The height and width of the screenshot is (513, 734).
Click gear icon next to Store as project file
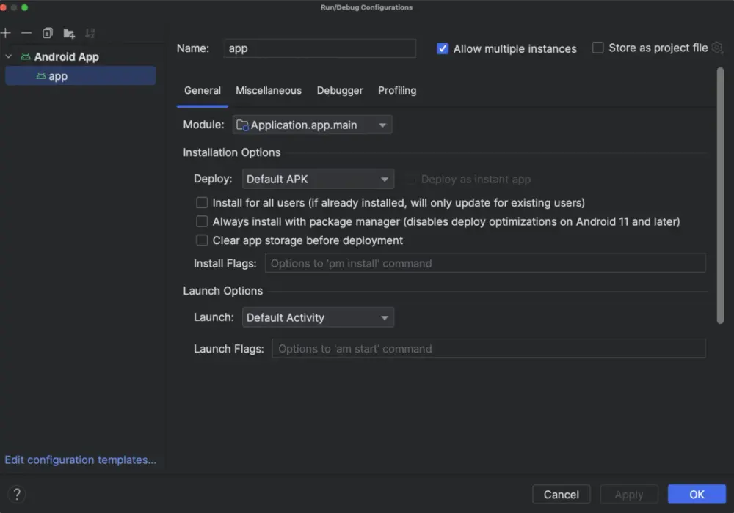point(716,48)
